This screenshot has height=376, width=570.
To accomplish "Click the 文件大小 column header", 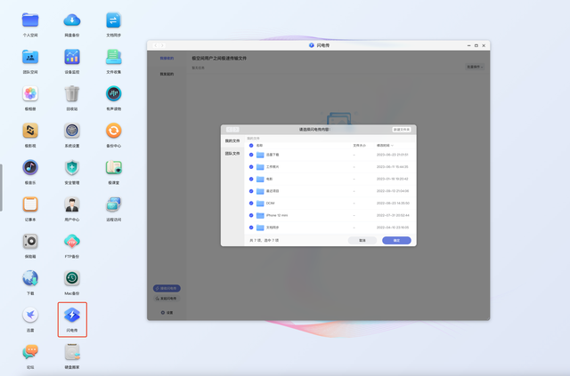I will click(x=359, y=146).
